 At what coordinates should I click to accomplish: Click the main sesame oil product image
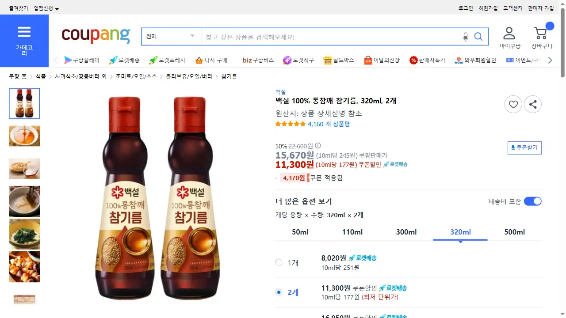pos(157,198)
